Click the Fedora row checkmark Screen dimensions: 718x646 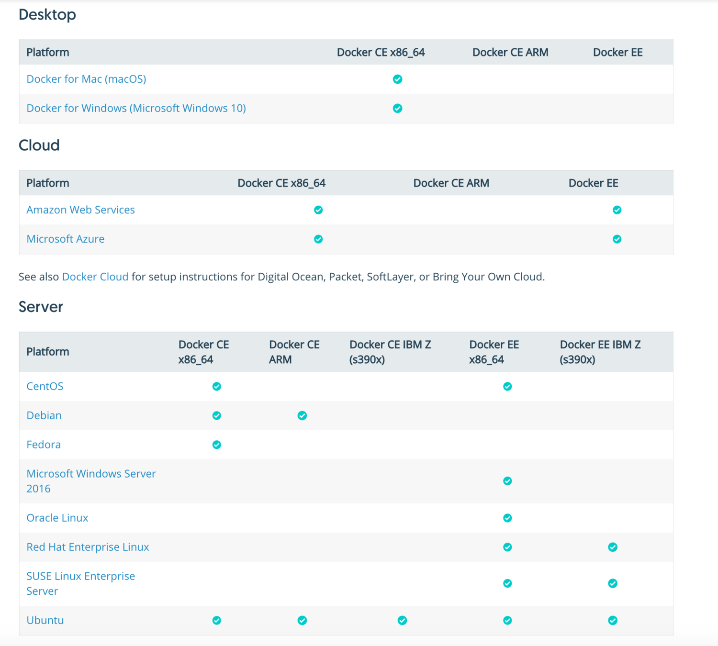[217, 445]
